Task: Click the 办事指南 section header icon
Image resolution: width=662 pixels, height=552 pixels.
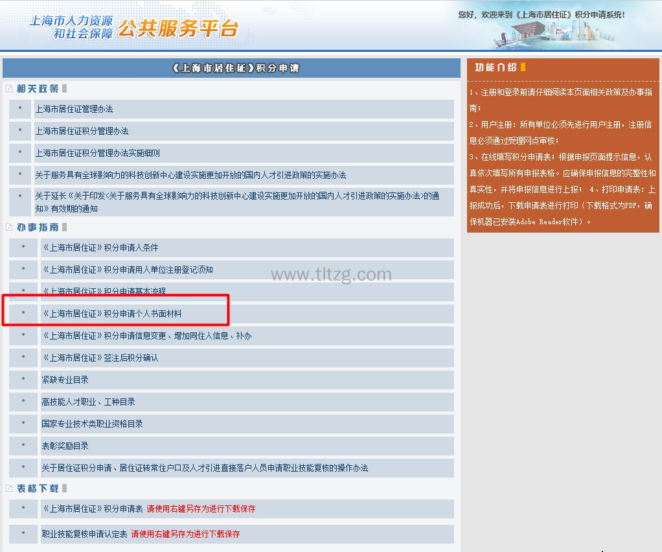Action: pos(9,227)
